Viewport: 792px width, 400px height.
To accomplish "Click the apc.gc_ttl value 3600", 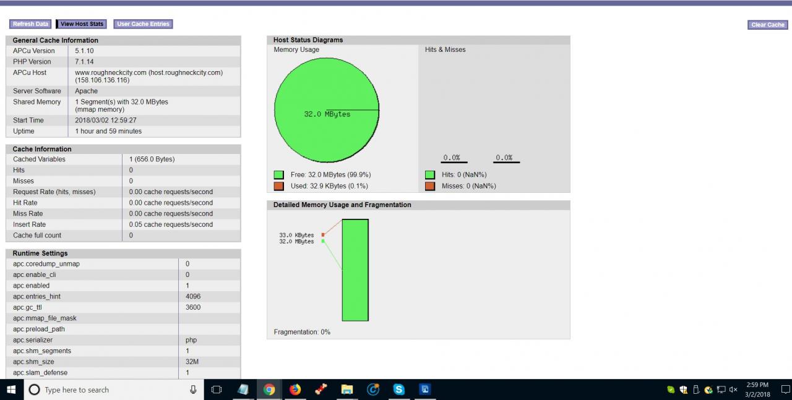I will pyautogui.click(x=193, y=307).
